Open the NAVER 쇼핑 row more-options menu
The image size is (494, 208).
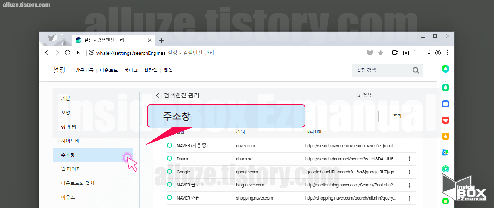tap(410, 198)
